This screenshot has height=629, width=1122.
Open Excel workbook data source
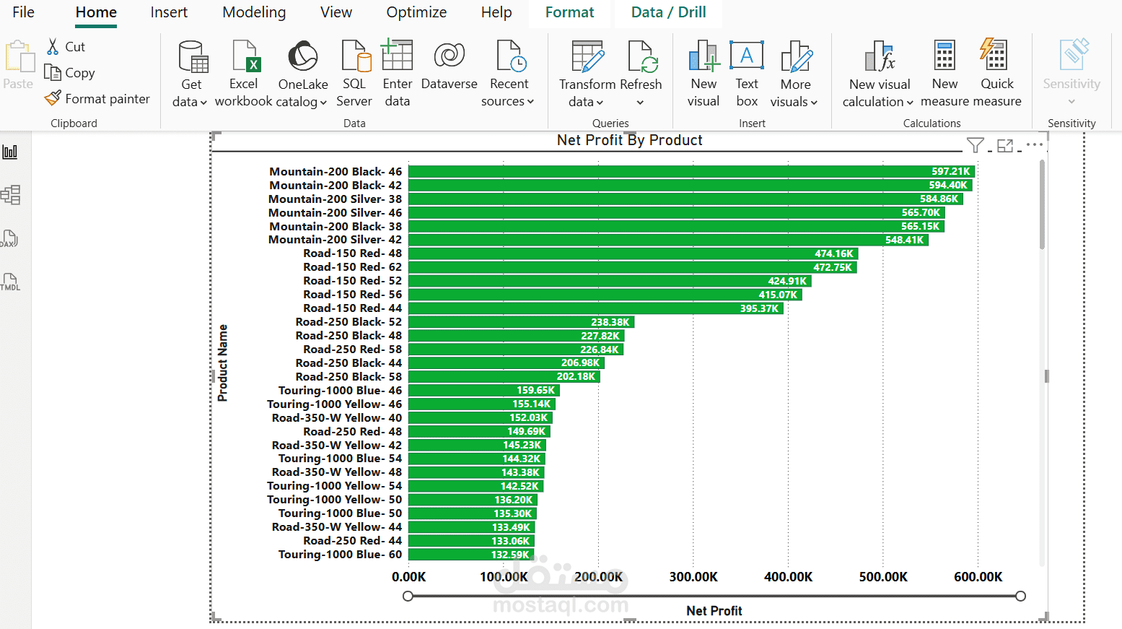tap(244, 74)
